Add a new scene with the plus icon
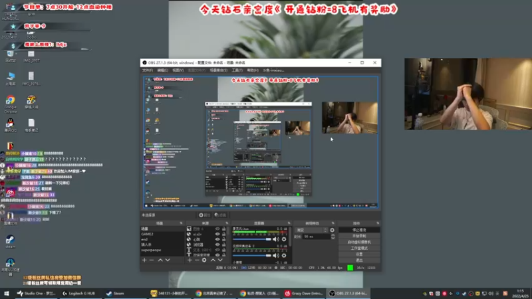532x299 pixels. [144, 260]
